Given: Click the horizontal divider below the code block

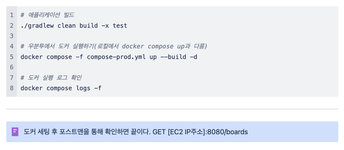Looking at the screenshot, I should tap(172, 109).
